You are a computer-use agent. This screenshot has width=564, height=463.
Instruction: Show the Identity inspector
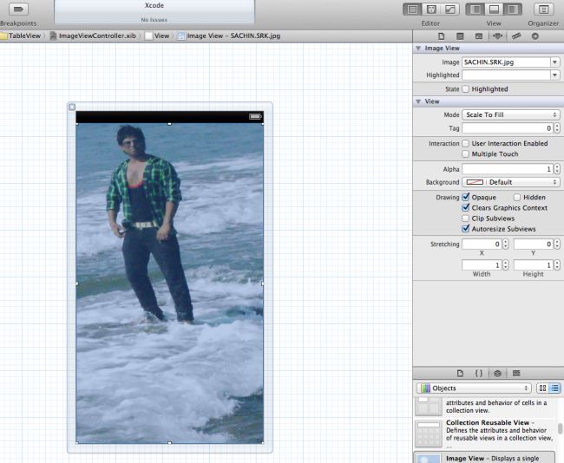479,36
